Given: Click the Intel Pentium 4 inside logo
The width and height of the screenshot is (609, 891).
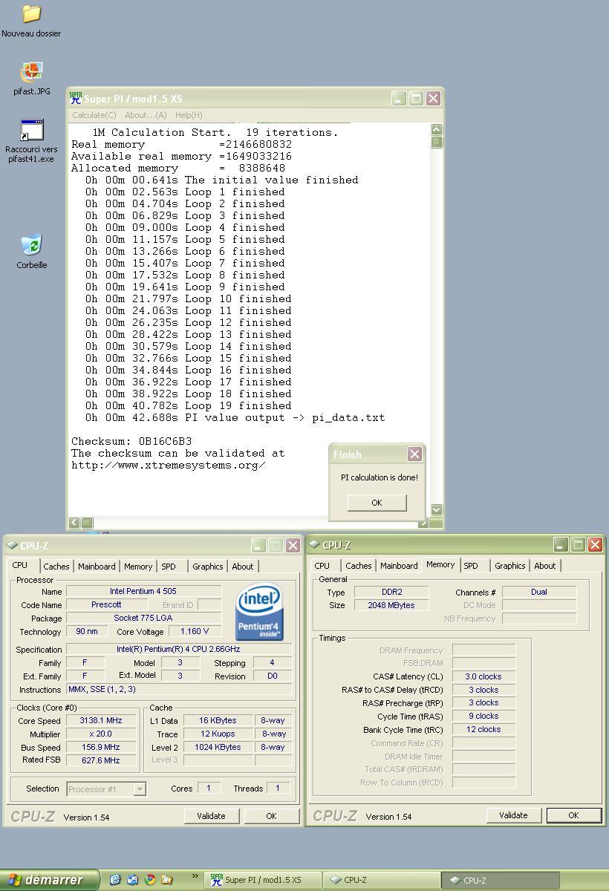Looking at the screenshot, I should pos(259,613).
